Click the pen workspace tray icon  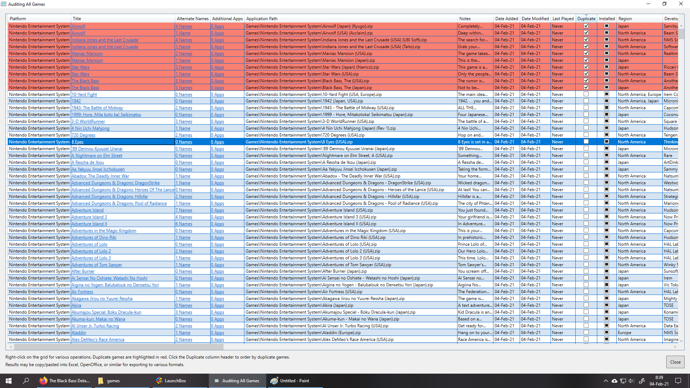641,381
